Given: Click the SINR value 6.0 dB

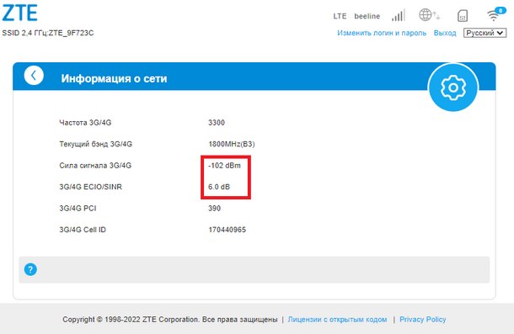Looking at the screenshot, I should [219, 187].
